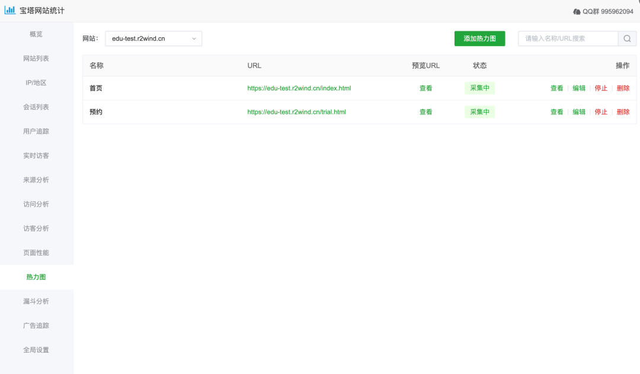The height and width of the screenshot is (374, 640).
Task: Click 删除 for the 首页 heatmap
Action: click(x=623, y=88)
